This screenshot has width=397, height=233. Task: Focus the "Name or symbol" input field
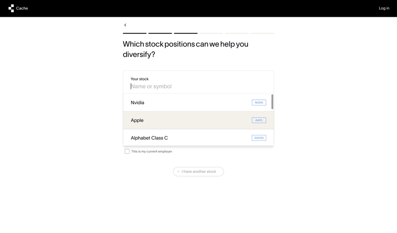tap(198, 86)
